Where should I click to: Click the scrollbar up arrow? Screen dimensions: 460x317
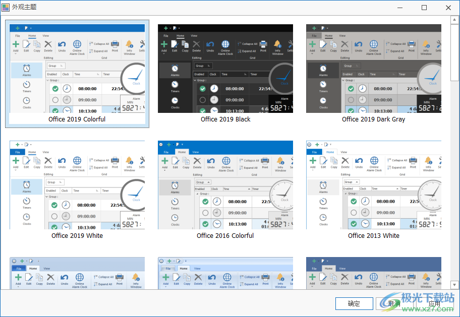454,20
